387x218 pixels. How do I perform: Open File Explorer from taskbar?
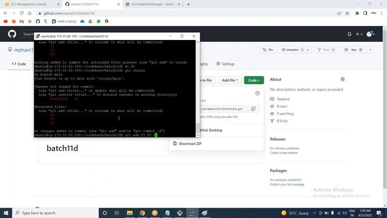point(130,213)
